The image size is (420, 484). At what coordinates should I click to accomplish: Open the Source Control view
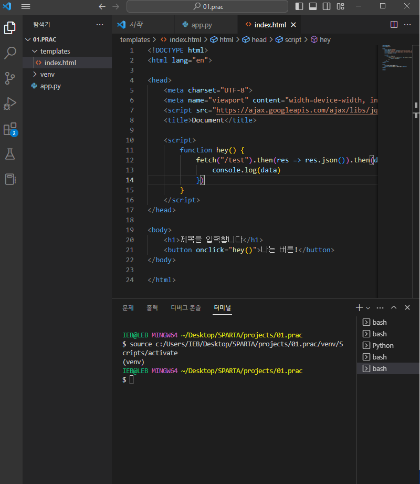click(10, 78)
